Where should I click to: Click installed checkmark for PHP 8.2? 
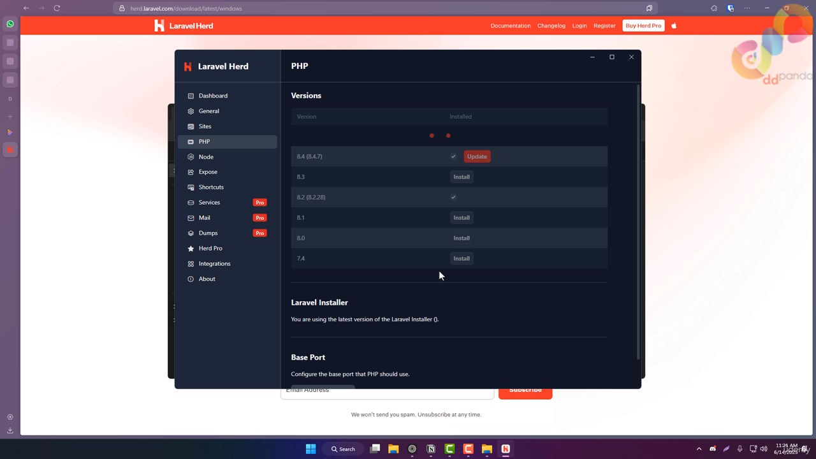pos(453,198)
